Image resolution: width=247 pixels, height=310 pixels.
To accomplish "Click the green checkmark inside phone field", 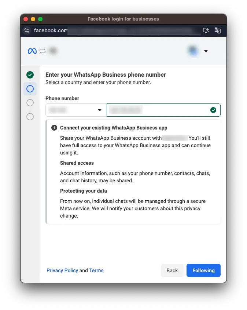I will pyautogui.click(x=213, y=110).
